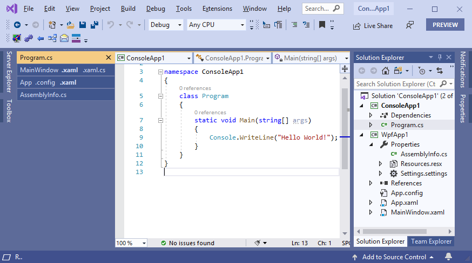Click the Sync with Active Document icon
The width and height of the screenshot is (472, 263).
440,71
